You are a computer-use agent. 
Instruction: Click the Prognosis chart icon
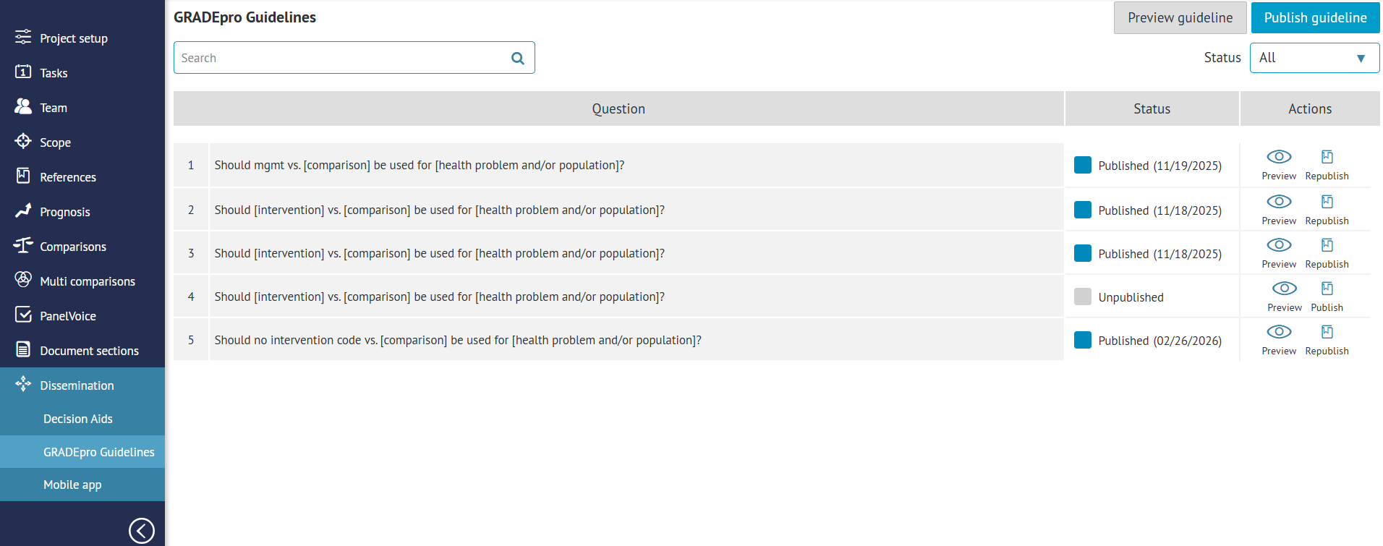[x=23, y=210]
